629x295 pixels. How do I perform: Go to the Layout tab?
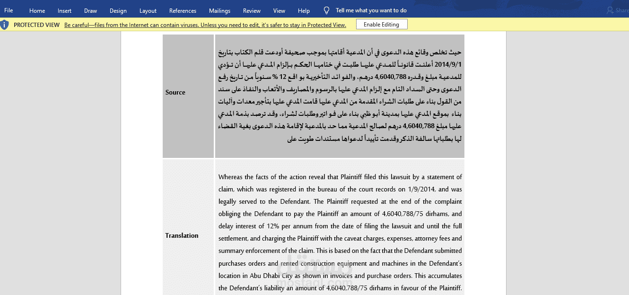(148, 10)
